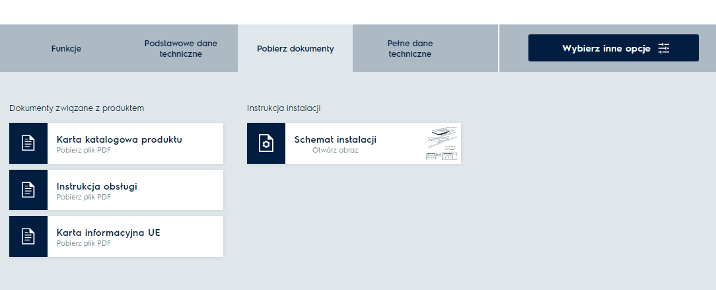Click the gear file icon for Schemat instalacji
716x290 pixels.
(x=266, y=143)
